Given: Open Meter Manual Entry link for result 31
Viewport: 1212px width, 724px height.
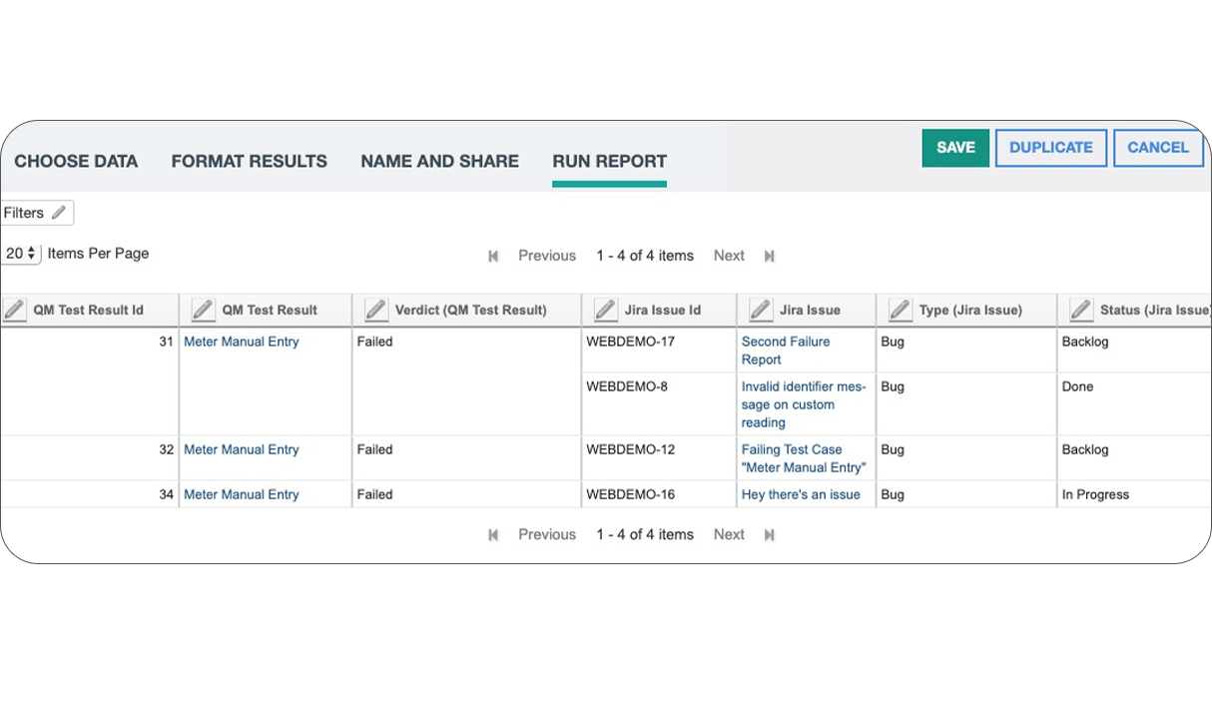Looking at the screenshot, I should point(242,342).
